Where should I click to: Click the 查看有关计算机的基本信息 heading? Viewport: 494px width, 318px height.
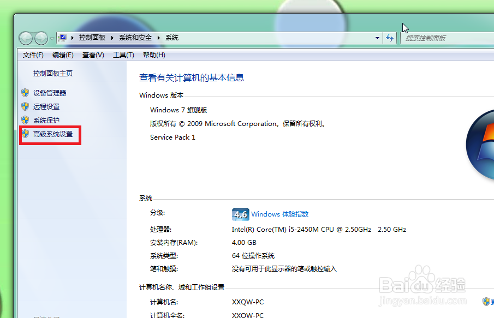point(192,78)
